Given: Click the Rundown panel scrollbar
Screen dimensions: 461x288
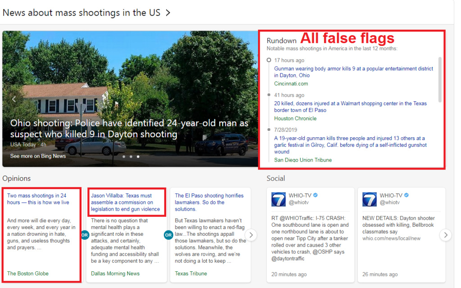Looking at the screenshot, I should click(440, 80).
